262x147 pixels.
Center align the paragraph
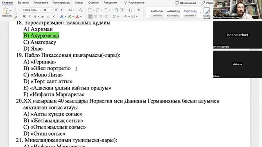click(x=95, y=16)
